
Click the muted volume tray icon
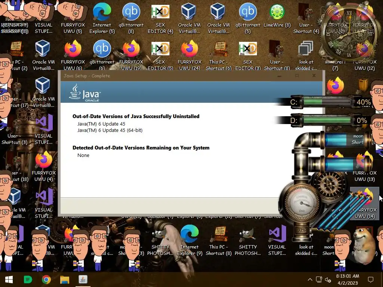pyautogui.click(x=328, y=280)
